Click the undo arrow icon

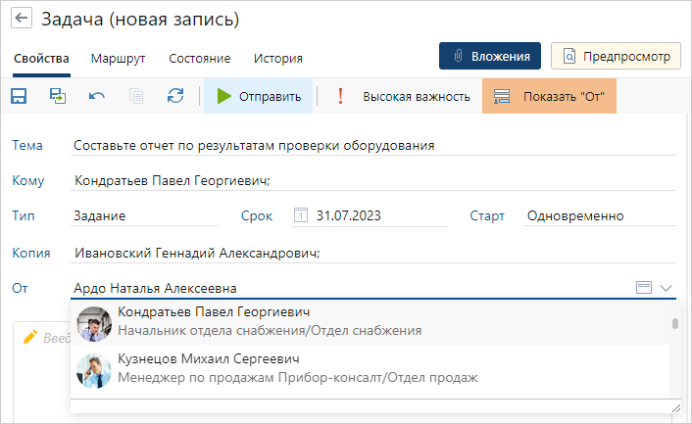point(97,96)
